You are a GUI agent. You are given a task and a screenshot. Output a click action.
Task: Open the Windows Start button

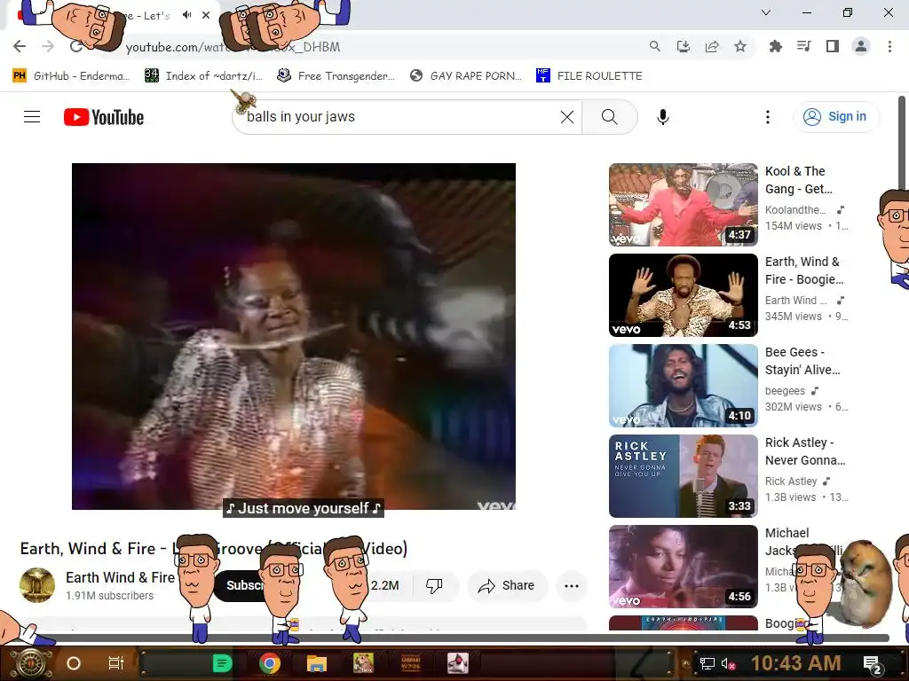[31, 663]
